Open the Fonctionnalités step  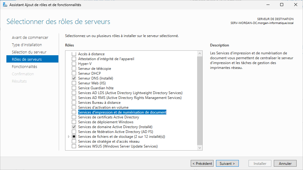coord(24,67)
